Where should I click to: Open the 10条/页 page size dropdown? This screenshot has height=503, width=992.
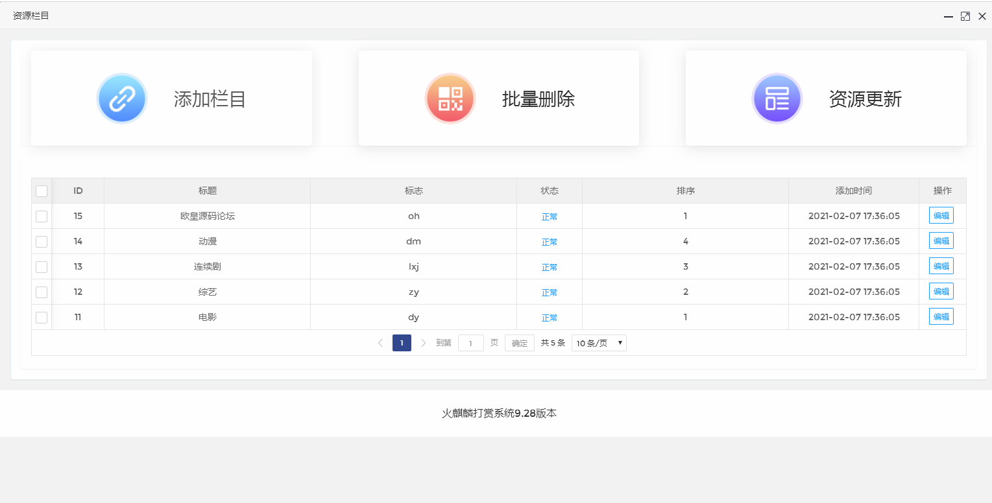[598, 343]
